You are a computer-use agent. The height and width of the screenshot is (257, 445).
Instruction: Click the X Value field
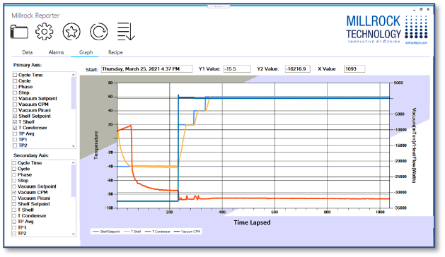(354, 69)
